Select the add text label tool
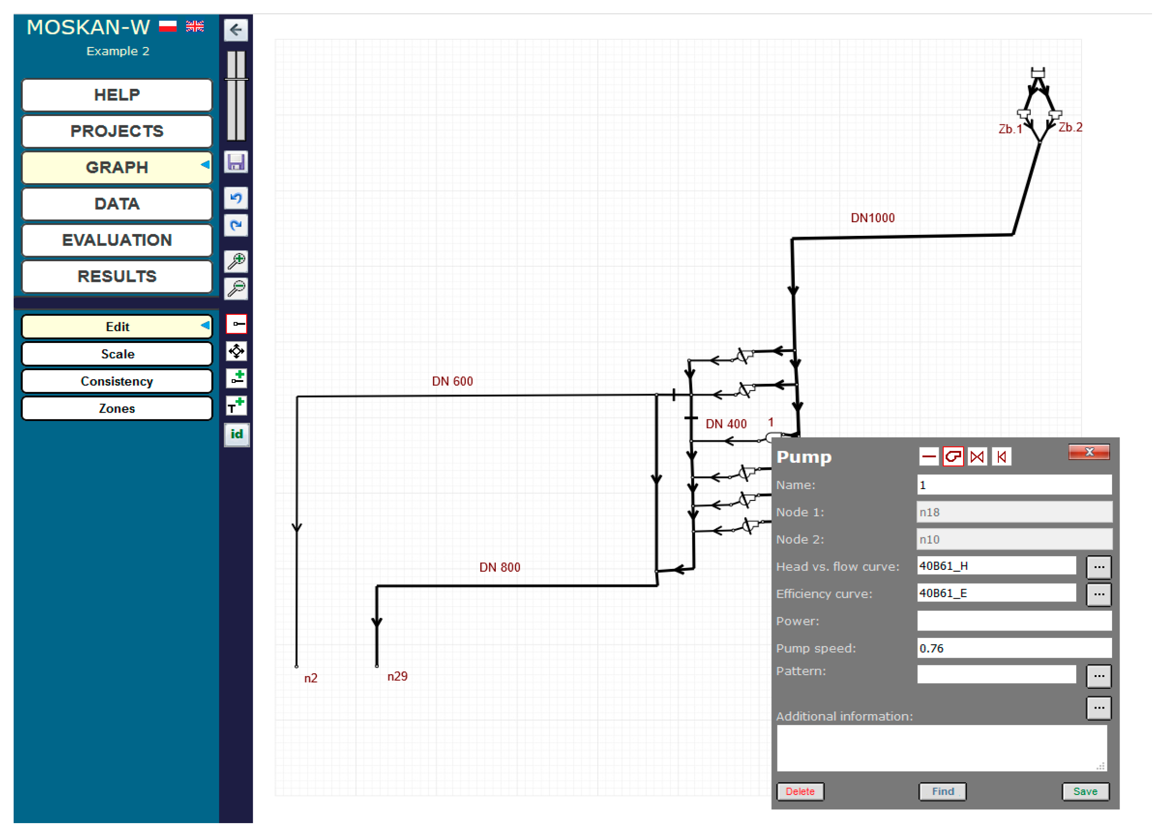This screenshot has height=833, width=1168. point(236,406)
